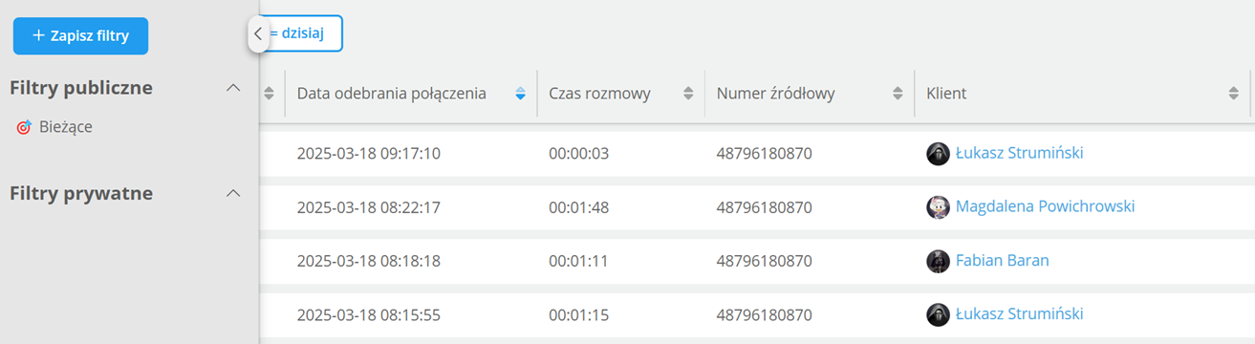Click the Numer źródłowy header label
The image size is (1255, 344).
pos(776,94)
